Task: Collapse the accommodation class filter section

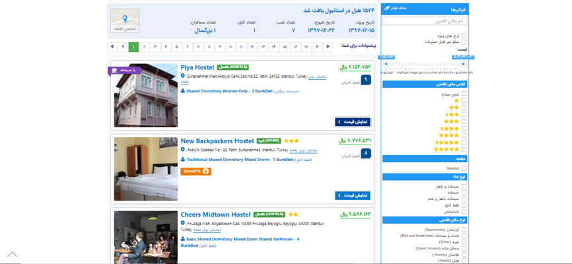Action: click(425, 84)
